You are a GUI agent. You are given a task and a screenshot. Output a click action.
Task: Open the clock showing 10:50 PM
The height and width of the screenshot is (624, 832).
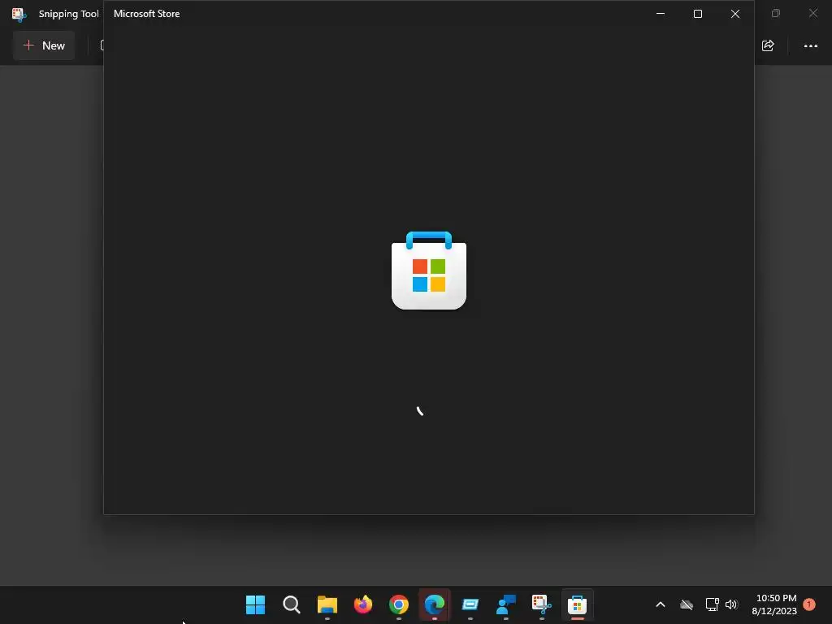[x=774, y=604]
